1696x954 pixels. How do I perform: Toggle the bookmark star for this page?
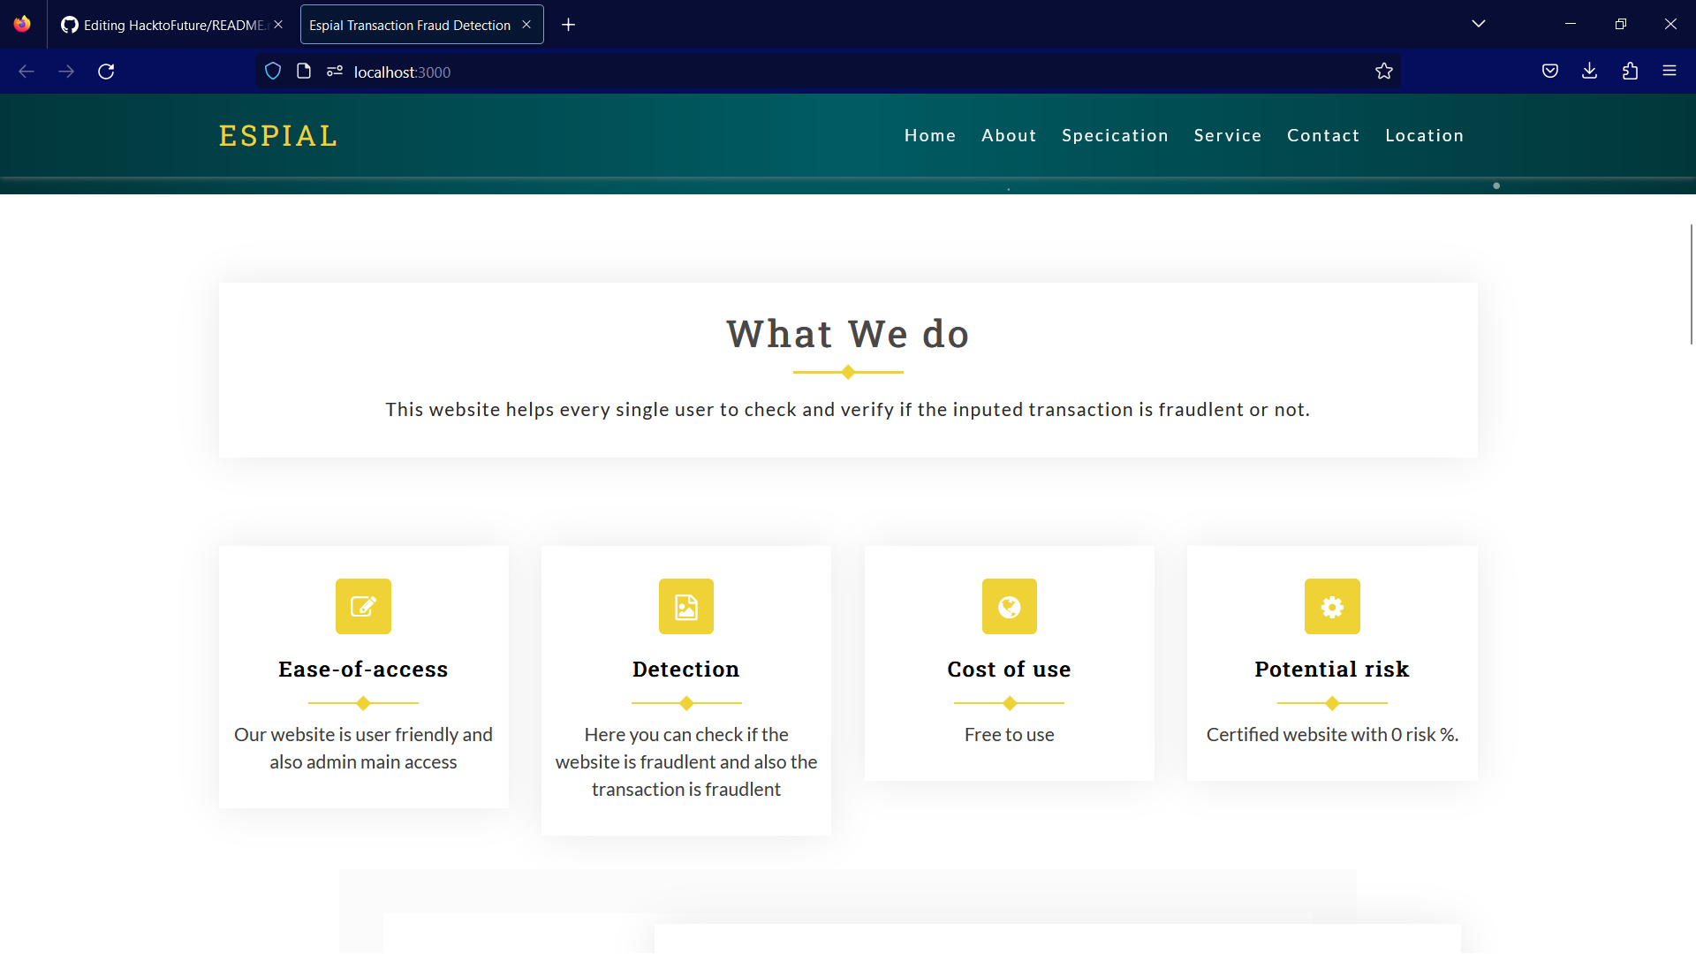point(1384,72)
